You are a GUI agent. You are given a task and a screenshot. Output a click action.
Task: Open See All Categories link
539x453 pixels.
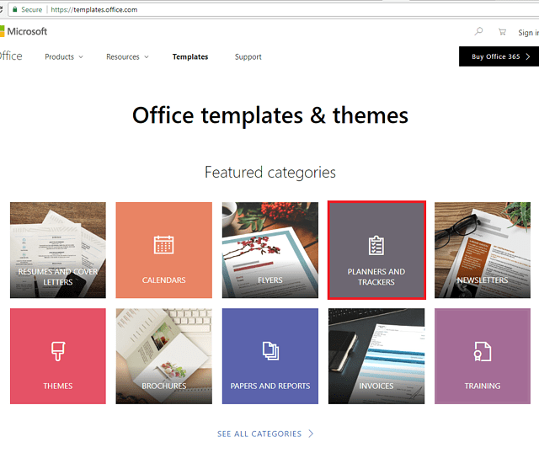coord(265,434)
